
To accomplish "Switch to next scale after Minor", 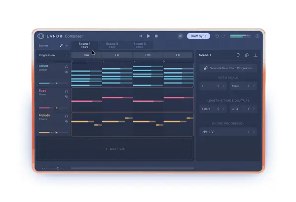I will click(254, 86).
